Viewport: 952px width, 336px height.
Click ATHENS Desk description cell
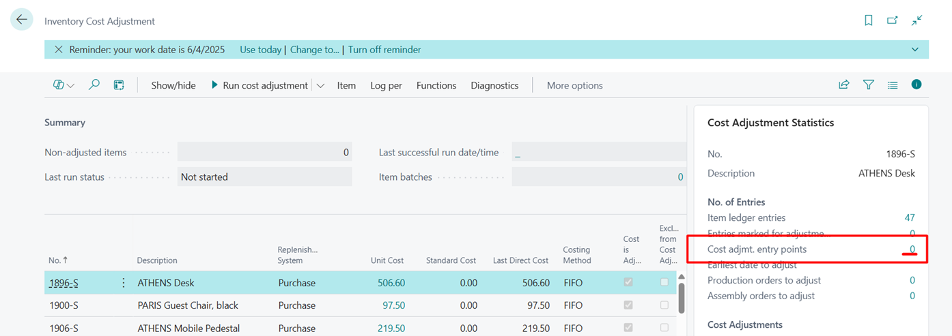coord(166,283)
